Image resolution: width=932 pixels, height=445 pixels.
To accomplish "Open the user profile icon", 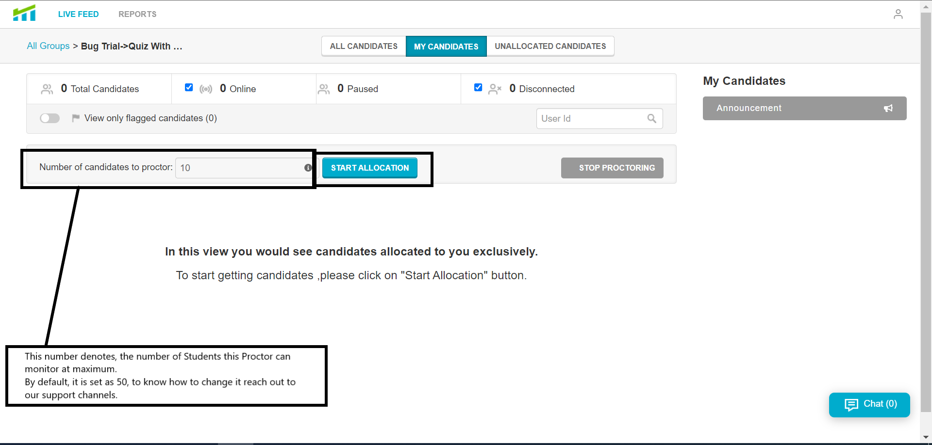I will (x=898, y=14).
